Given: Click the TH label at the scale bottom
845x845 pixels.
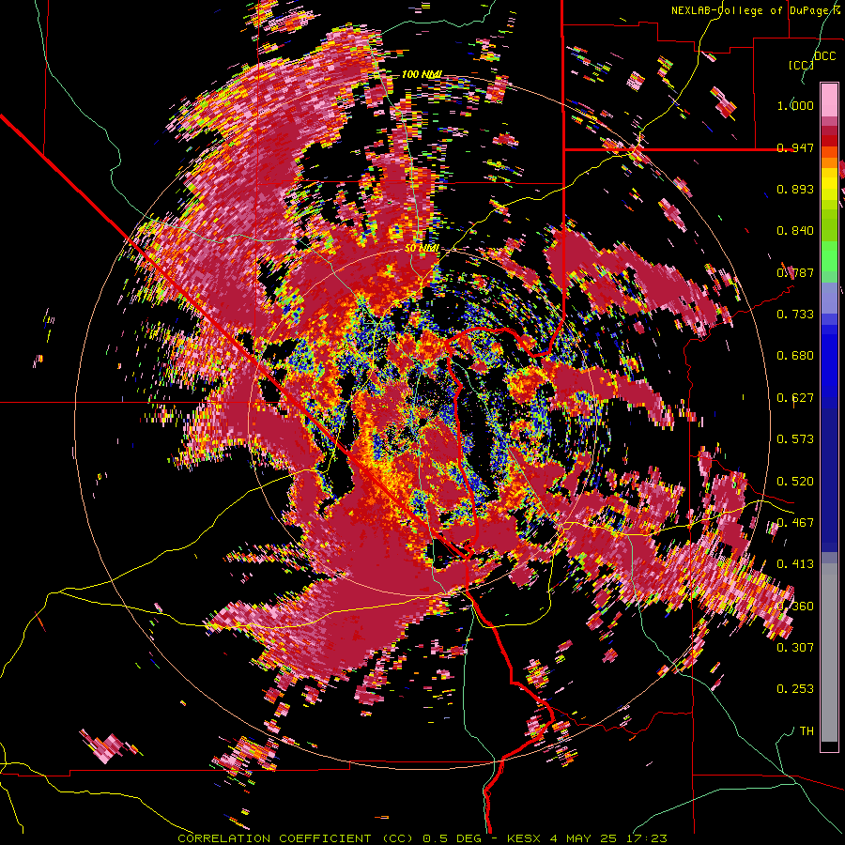Looking at the screenshot, I should click(x=807, y=731).
